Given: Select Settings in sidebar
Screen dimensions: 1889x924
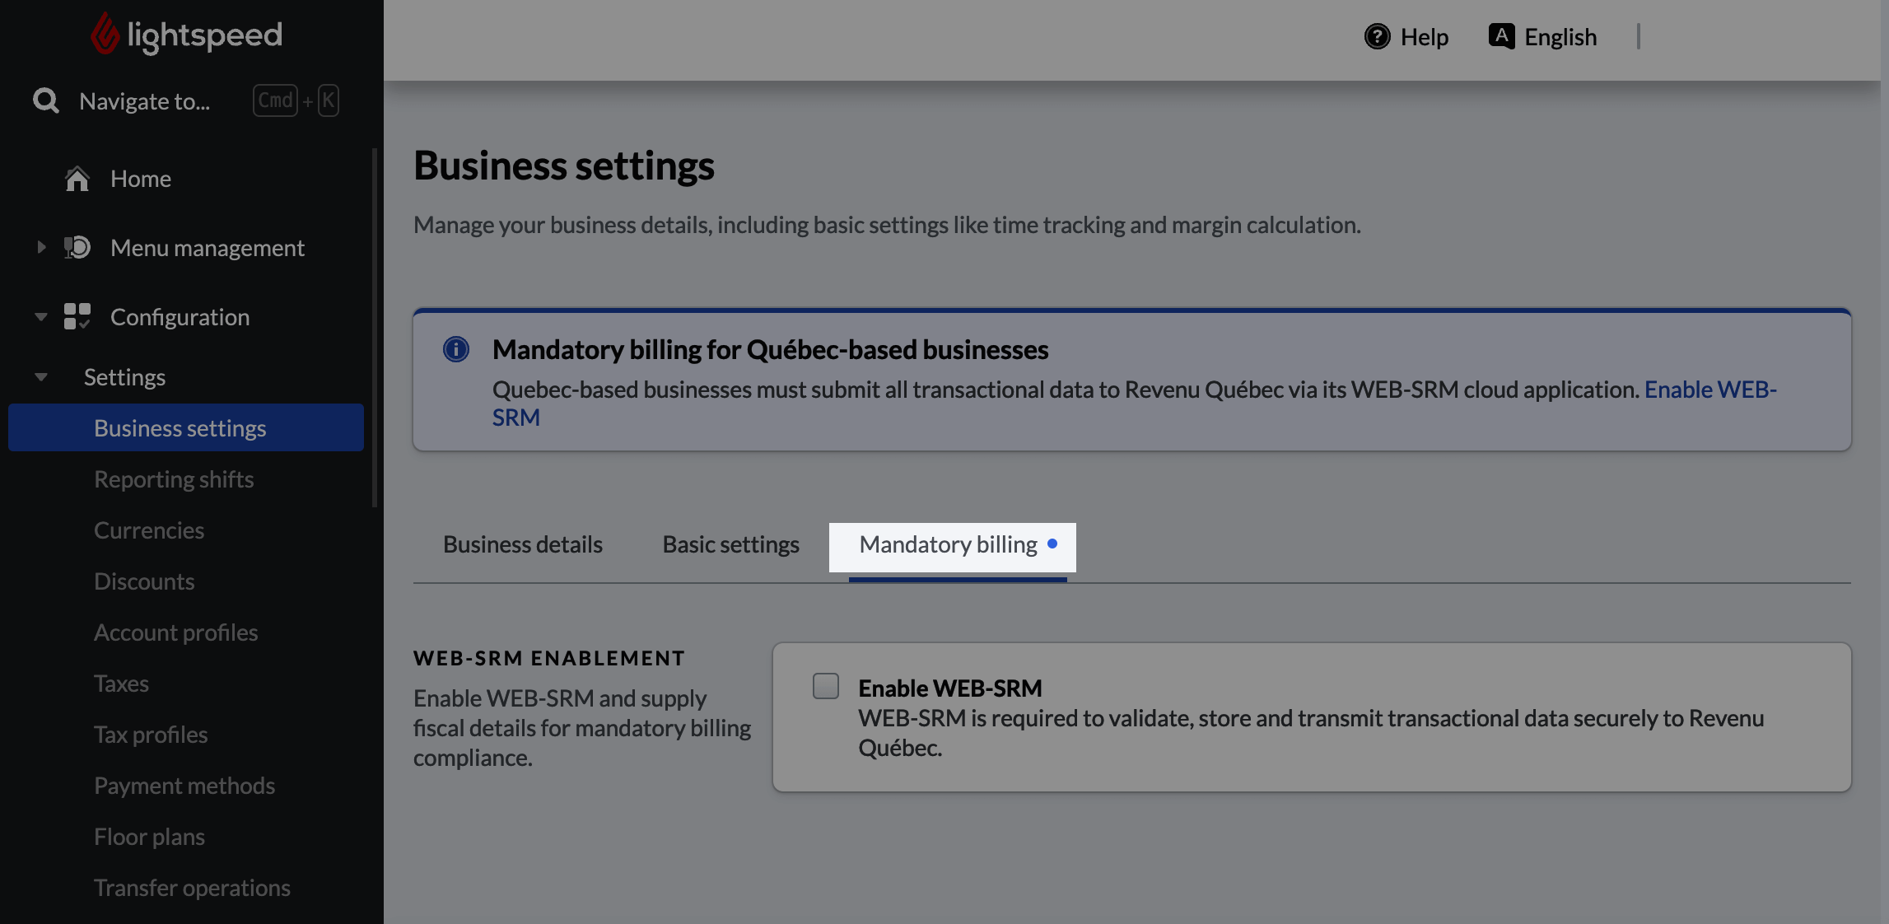Looking at the screenshot, I should 124,377.
